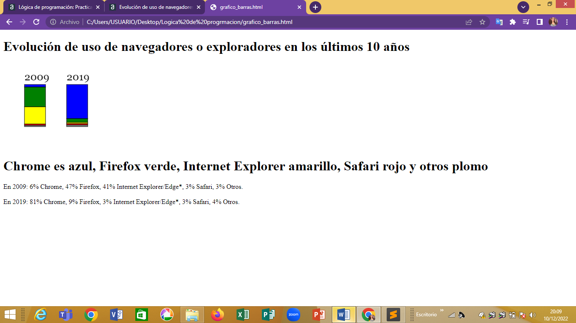Open Visio from the taskbar
Viewport: 576px width, 323px height.
click(x=116, y=315)
